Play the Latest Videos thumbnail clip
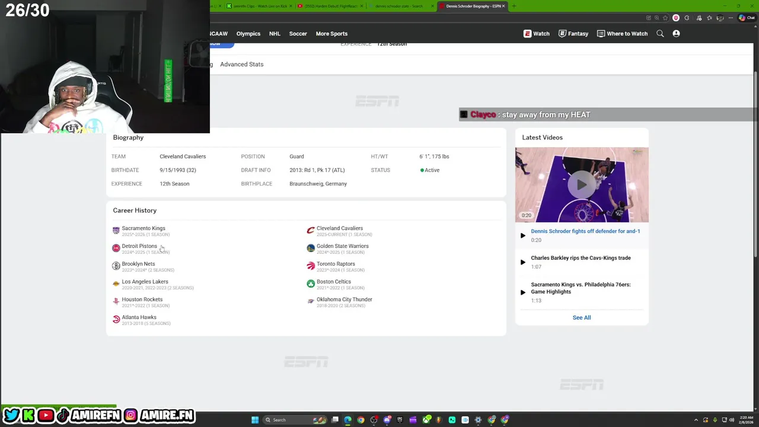Screen dimensions: 759x427 tap(582, 184)
